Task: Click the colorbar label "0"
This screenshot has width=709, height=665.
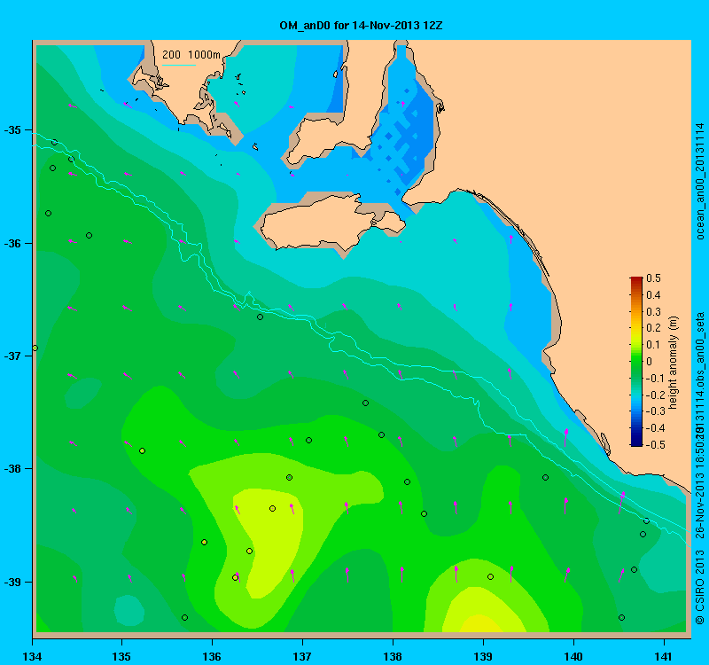Action: point(650,362)
